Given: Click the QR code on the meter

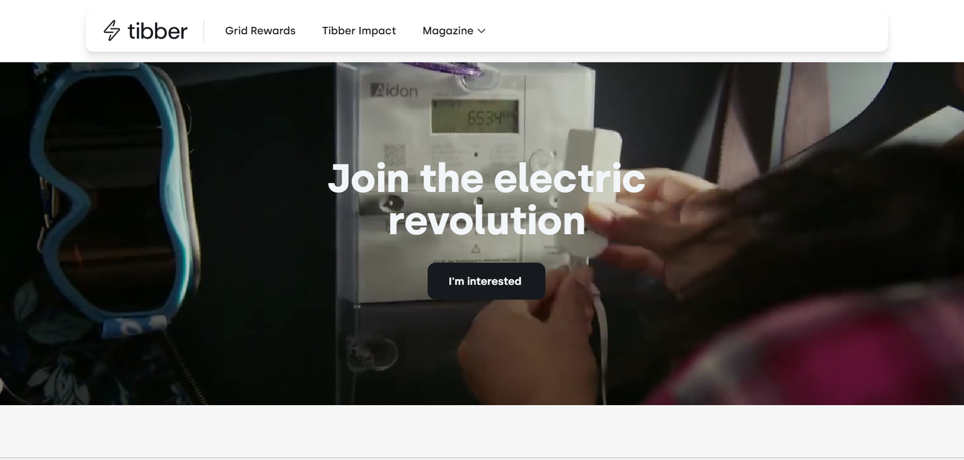Looking at the screenshot, I should pos(395,155).
